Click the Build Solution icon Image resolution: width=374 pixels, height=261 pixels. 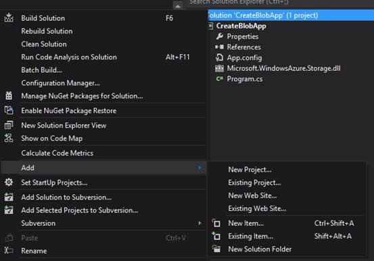(x=9, y=18)
